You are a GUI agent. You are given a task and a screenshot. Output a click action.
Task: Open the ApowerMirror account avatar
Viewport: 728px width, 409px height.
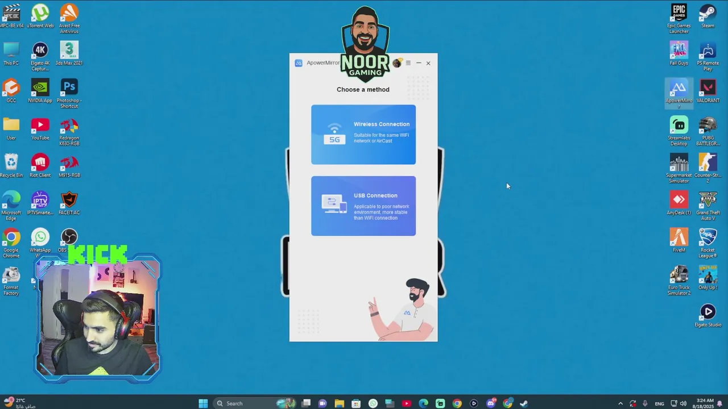click(x=397, y=63)
